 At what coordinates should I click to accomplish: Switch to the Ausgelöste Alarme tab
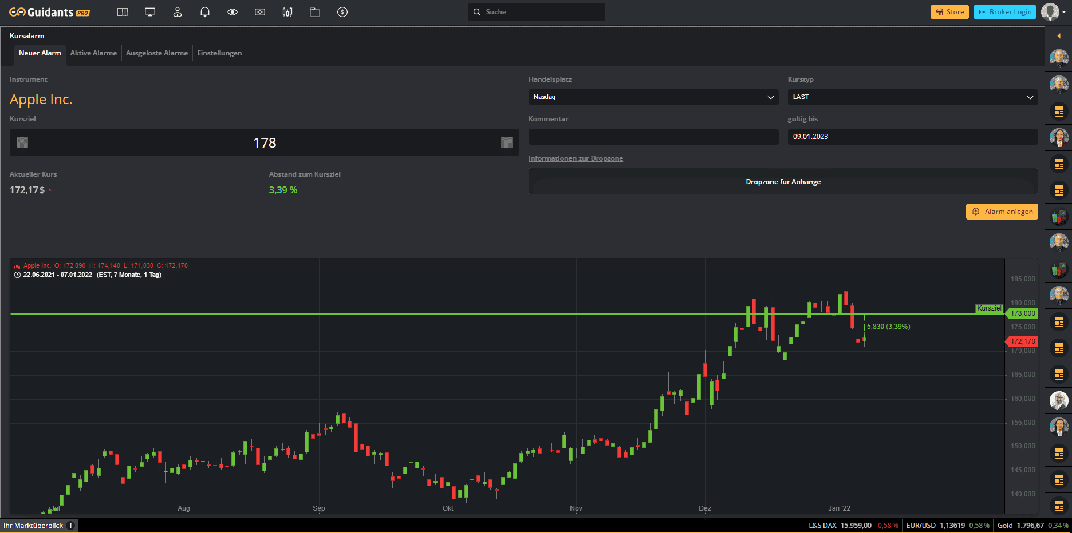coord(157,53)
